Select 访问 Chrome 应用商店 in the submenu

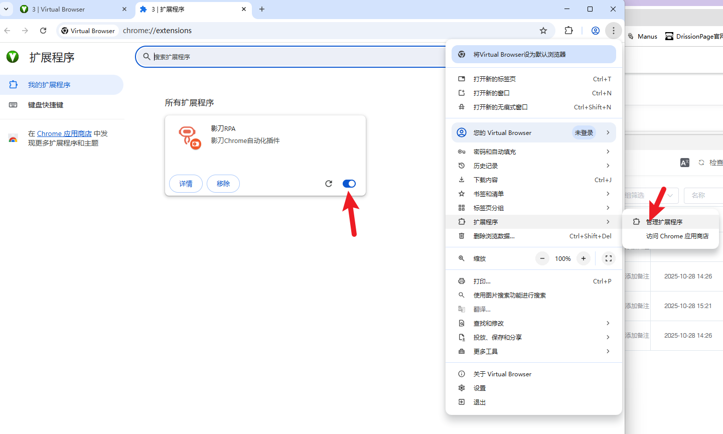click(671, 236)
